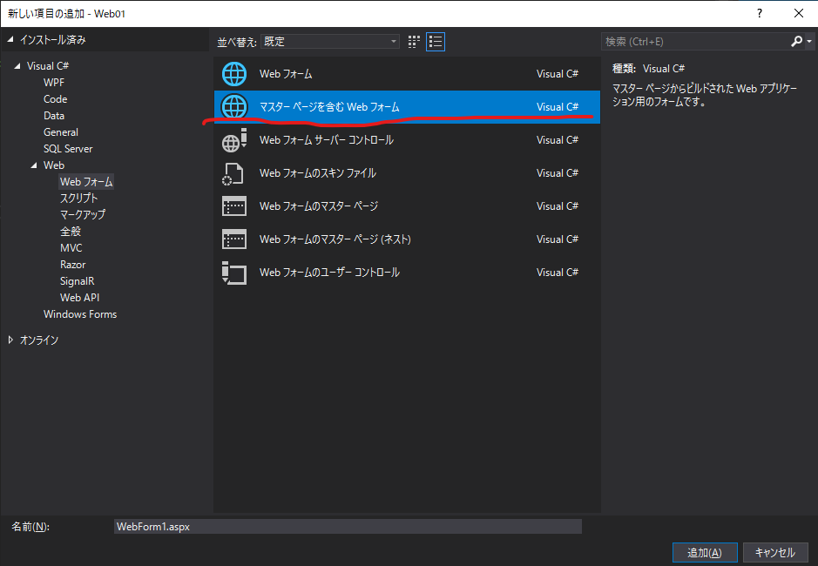Collapse the Web tree node
Viewport: 818px width, 566px height.
[34, 165]
